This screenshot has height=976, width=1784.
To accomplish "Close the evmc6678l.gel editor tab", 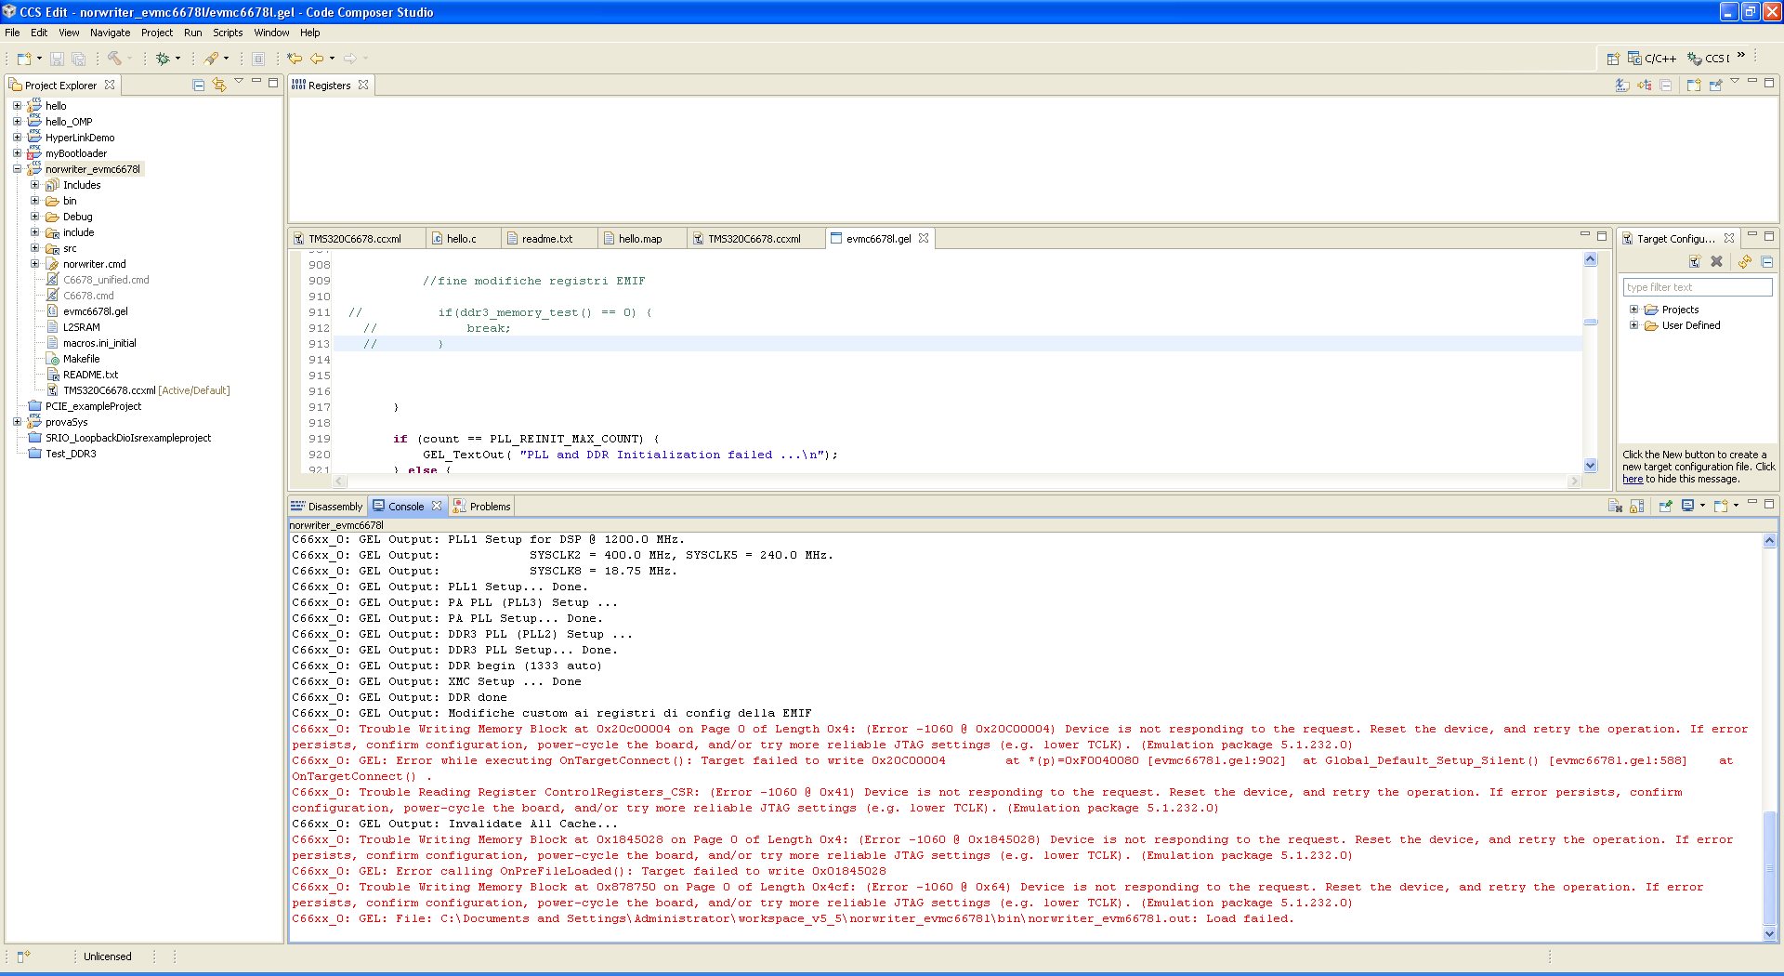I will (x=924, y=238).
